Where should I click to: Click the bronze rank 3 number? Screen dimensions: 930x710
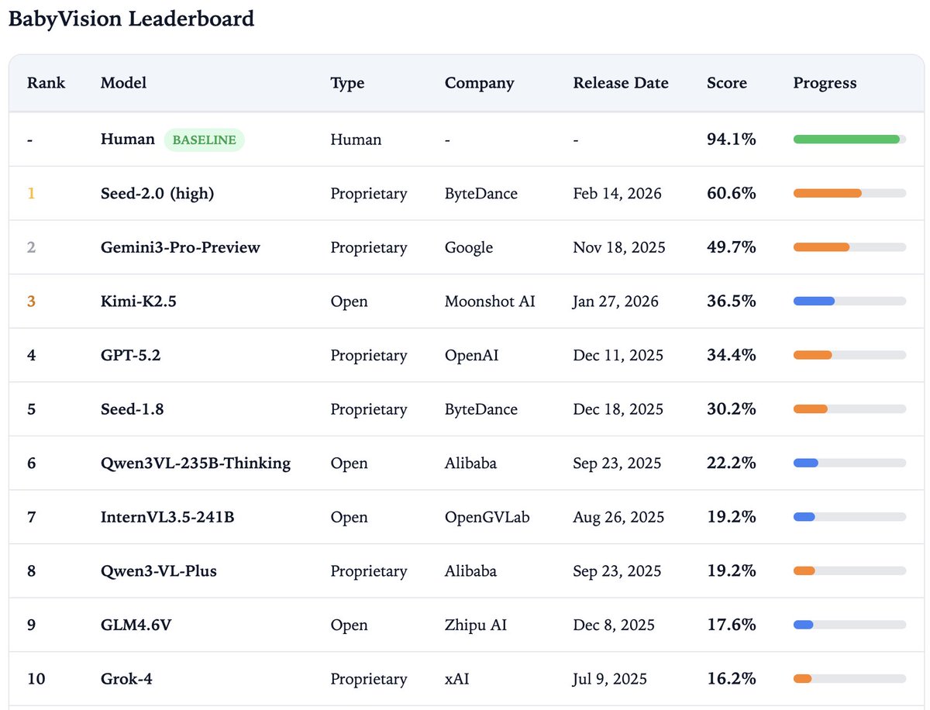click(32, 302)
